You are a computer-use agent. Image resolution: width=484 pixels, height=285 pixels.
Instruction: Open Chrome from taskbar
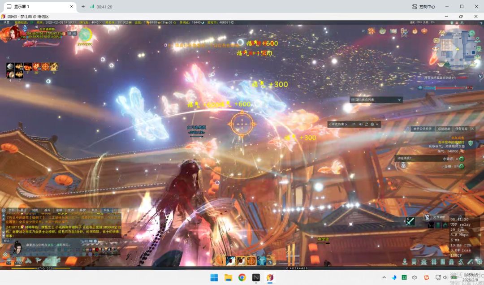point(242,277)
